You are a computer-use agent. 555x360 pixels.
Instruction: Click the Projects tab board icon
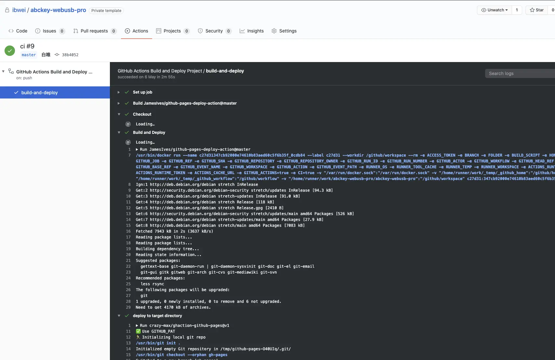point(159,31)
